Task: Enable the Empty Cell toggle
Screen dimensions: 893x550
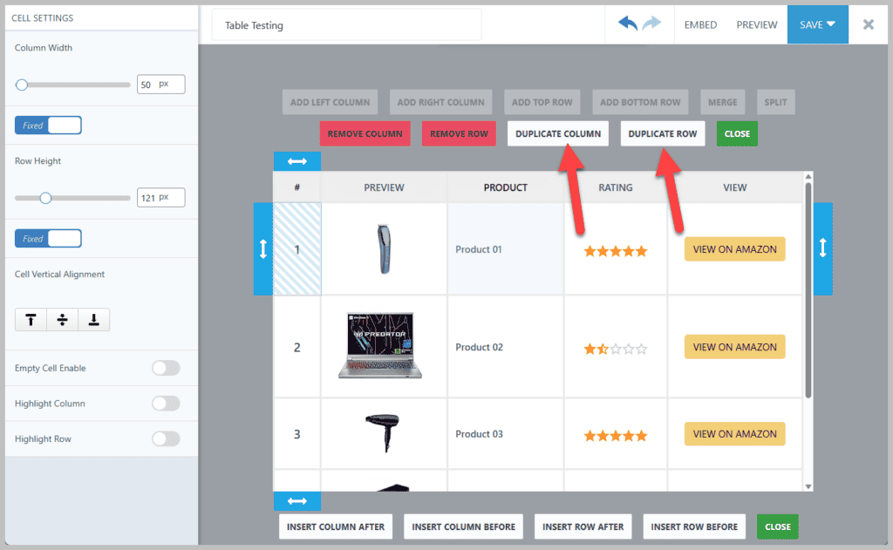Action: click(x=166, y=368)
